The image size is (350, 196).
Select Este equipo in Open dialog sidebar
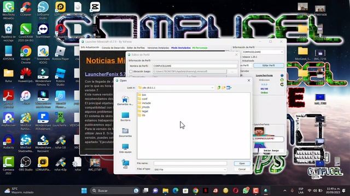[x=125, y=149]
